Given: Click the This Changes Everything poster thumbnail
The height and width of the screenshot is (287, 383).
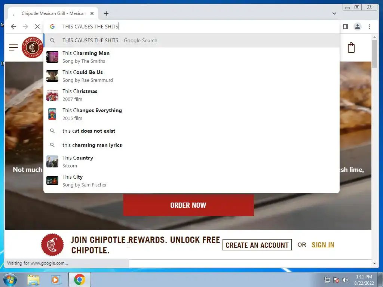Looking at the screenshot, I should (x=52, y=114).
